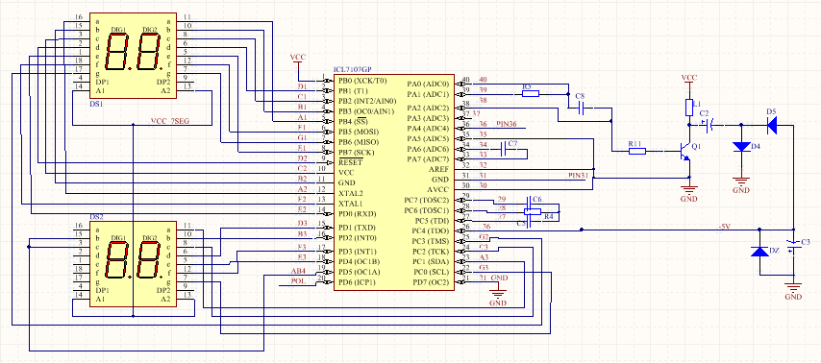This screenshot has width=821, height=363.
Task: Click the D4 diode symbol
Action: pos(741,147)
